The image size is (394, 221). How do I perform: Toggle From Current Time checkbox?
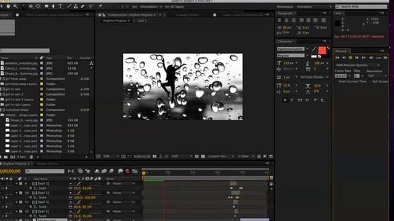point(337,82)
